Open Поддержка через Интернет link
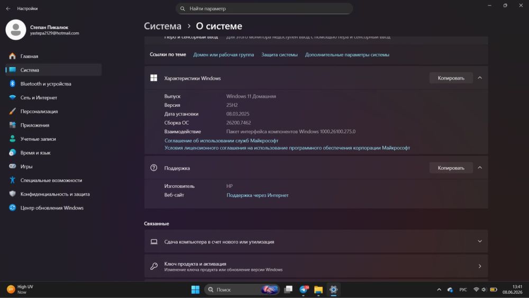The image size is (529, 298). coord(258,195)
